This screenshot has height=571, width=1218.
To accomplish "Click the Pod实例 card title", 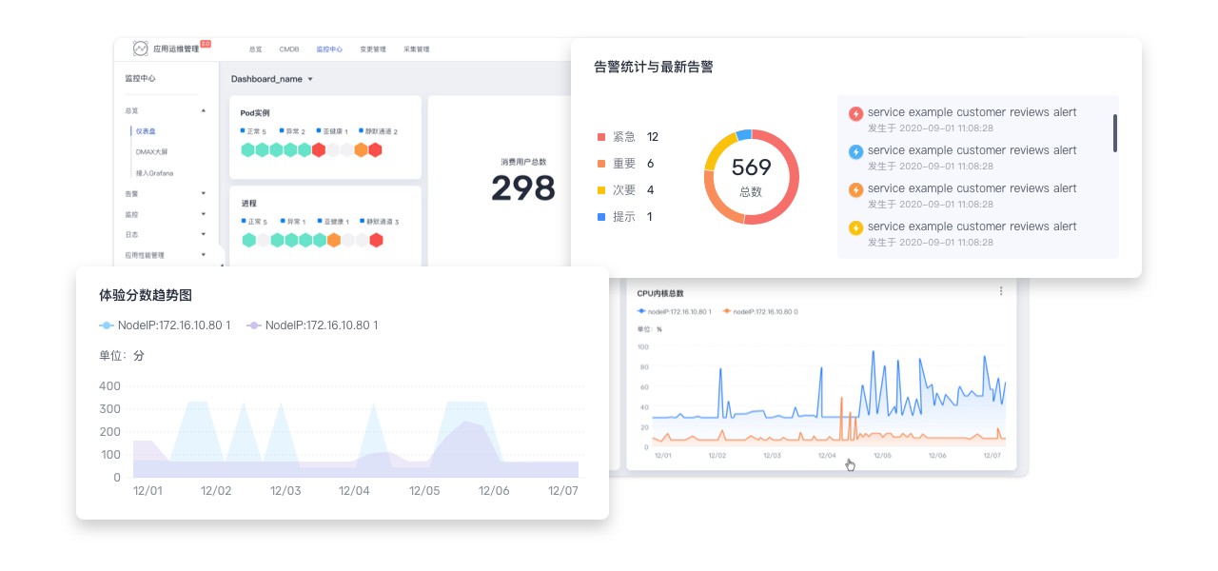I will (255, 112).
